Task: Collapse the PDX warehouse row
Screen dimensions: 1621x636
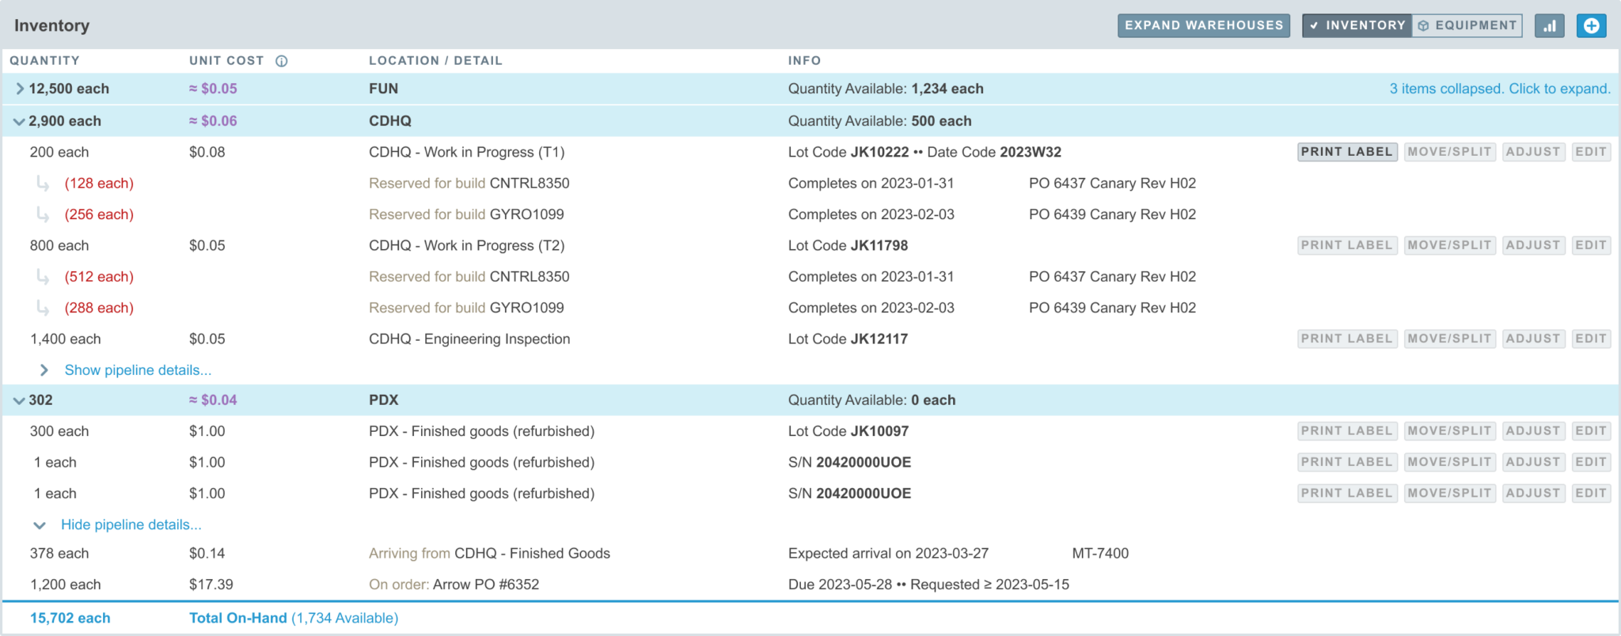Action: [19, 401]
